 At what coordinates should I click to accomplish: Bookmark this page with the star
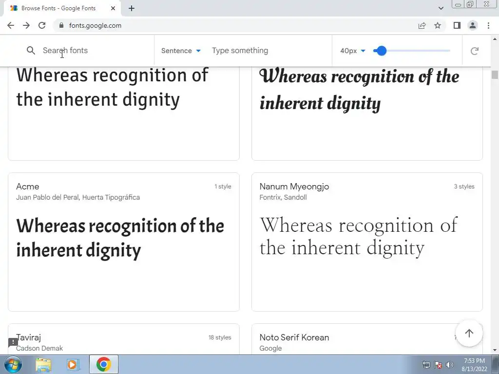(x=438, y=25)
